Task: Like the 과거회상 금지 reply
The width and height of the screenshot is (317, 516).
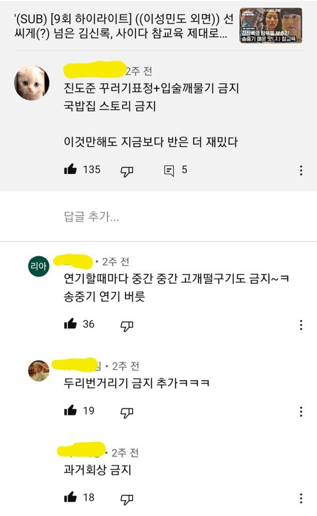Action: click(70, 497)
